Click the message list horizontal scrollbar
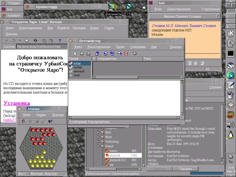The image size is (236, 177). click(138, 77)
